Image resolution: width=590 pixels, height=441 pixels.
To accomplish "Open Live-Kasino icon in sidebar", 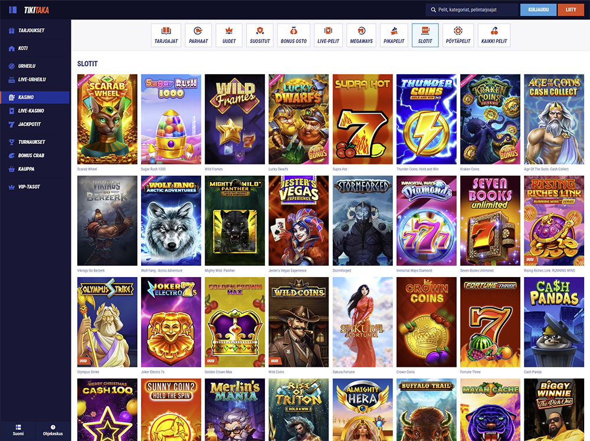I will tap(12, 111).
